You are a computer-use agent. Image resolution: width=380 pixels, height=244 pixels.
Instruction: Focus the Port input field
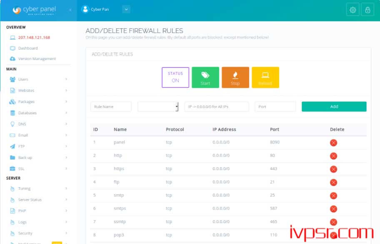point(275,107)
